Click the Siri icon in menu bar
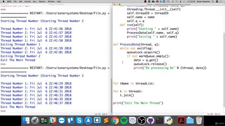This screenshot has width=225, height=126. [x=217, y=1]
